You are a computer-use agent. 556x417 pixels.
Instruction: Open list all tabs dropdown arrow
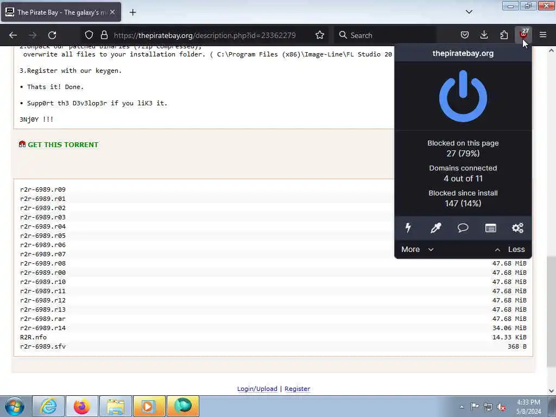click(469, 12)
